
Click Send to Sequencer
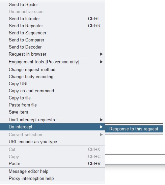pyautogui.click(x=52, y=33)
